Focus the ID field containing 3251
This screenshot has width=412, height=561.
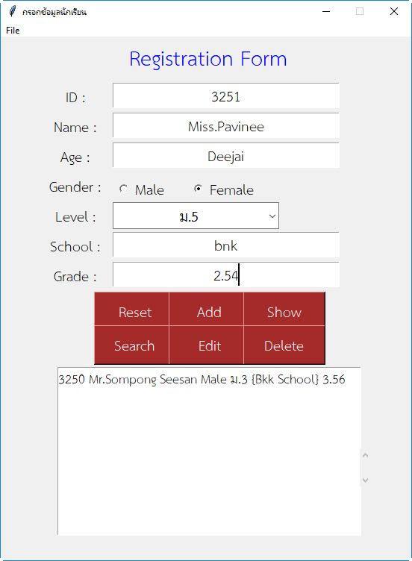pos(226,95)
